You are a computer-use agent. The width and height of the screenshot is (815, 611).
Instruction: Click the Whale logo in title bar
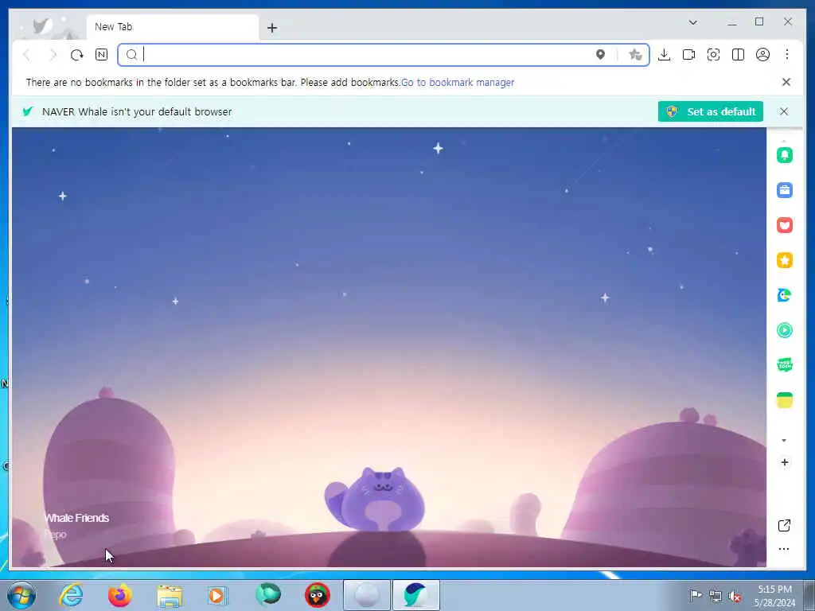point(41,25)
